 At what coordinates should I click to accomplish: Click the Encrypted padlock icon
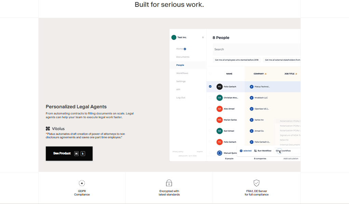pyautogui.click(x=169, y=183)
